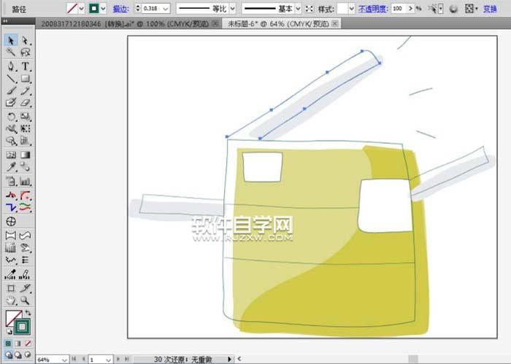Go to the next artboard button
Screen dimensions: 511x364
(x=118, y=359)
